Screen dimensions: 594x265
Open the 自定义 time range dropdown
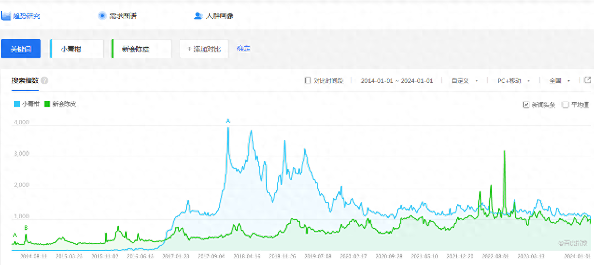(465, 81)
